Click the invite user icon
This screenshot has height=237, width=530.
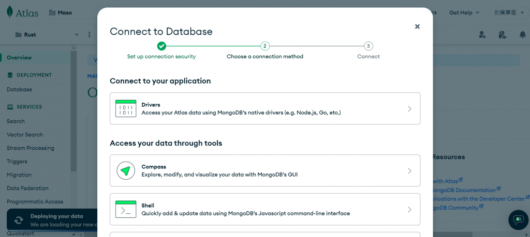482,35
